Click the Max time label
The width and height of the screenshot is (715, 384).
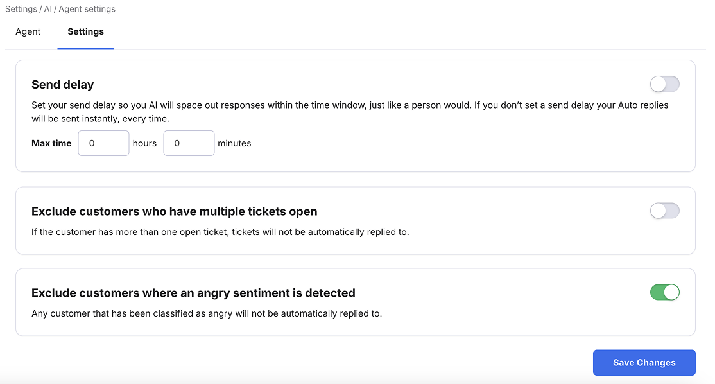pyautogui.click(x=51, y=143)
